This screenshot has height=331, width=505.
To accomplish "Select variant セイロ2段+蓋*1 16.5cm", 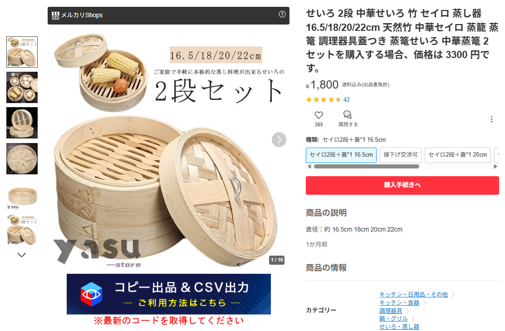I will [341, 155].
